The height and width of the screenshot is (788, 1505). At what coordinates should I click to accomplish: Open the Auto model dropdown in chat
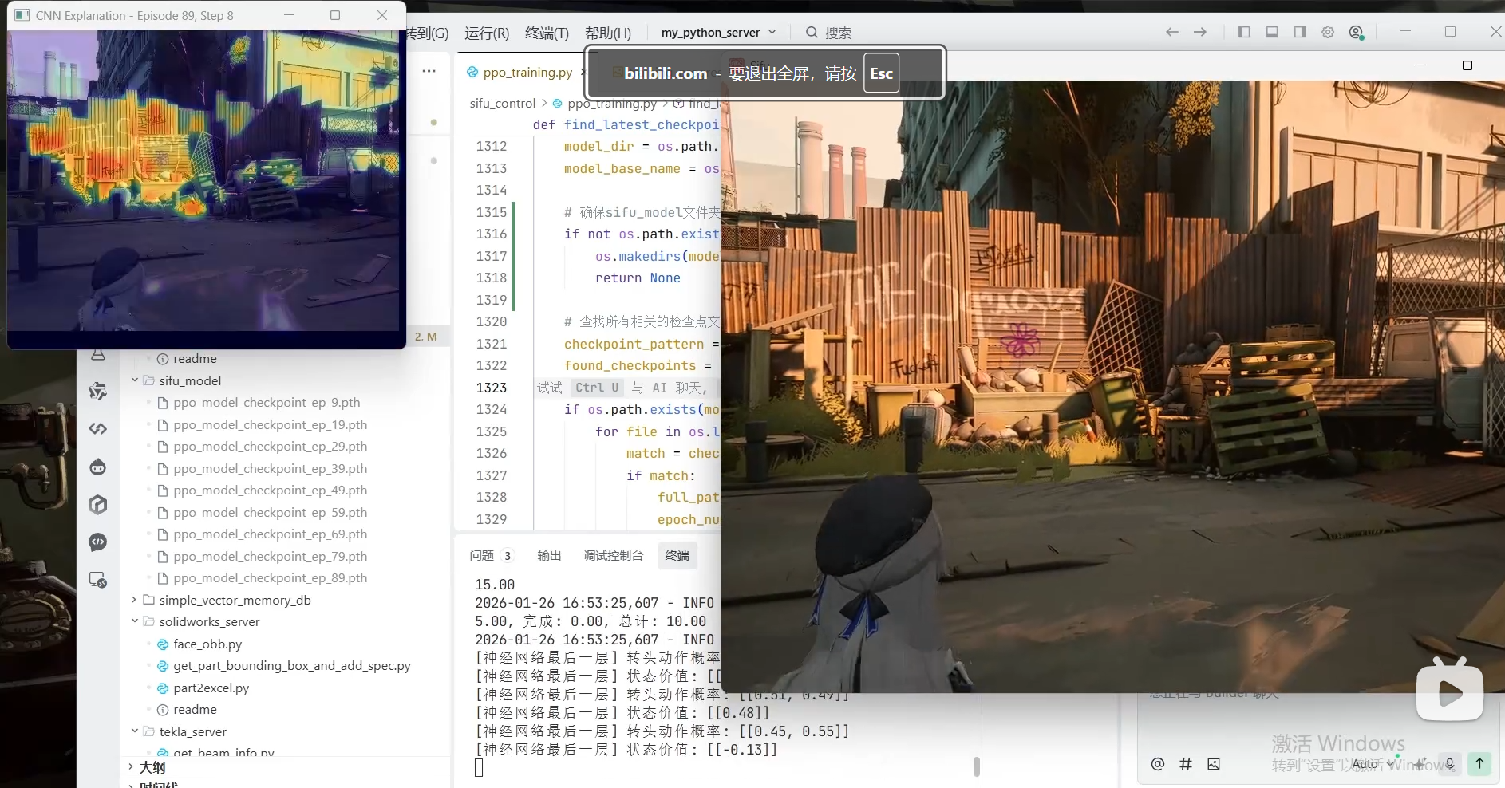[1373, 764]
